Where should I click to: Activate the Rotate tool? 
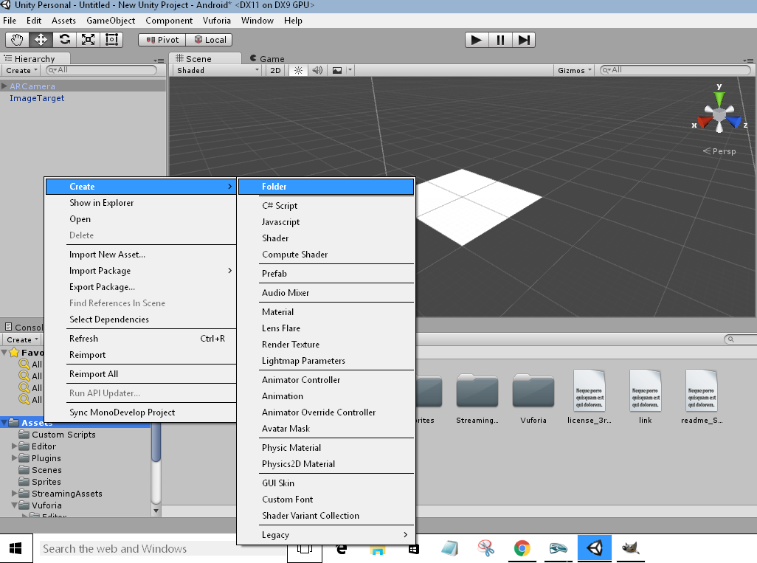pyautogui.click(x=64, y=40)
